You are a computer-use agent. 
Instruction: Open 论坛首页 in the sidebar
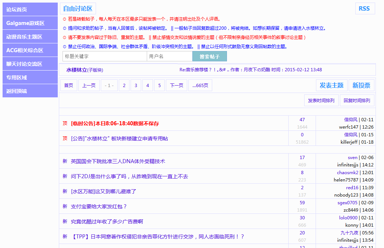(x=30, y=9)
